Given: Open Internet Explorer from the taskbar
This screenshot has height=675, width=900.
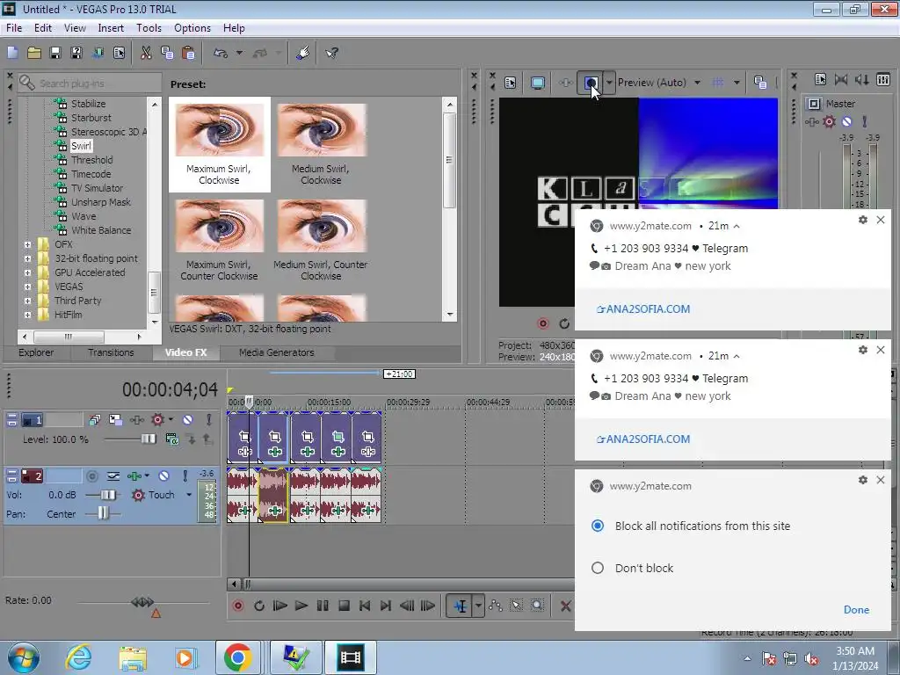Looking at the screenshot, I should (x=78, y=657).
